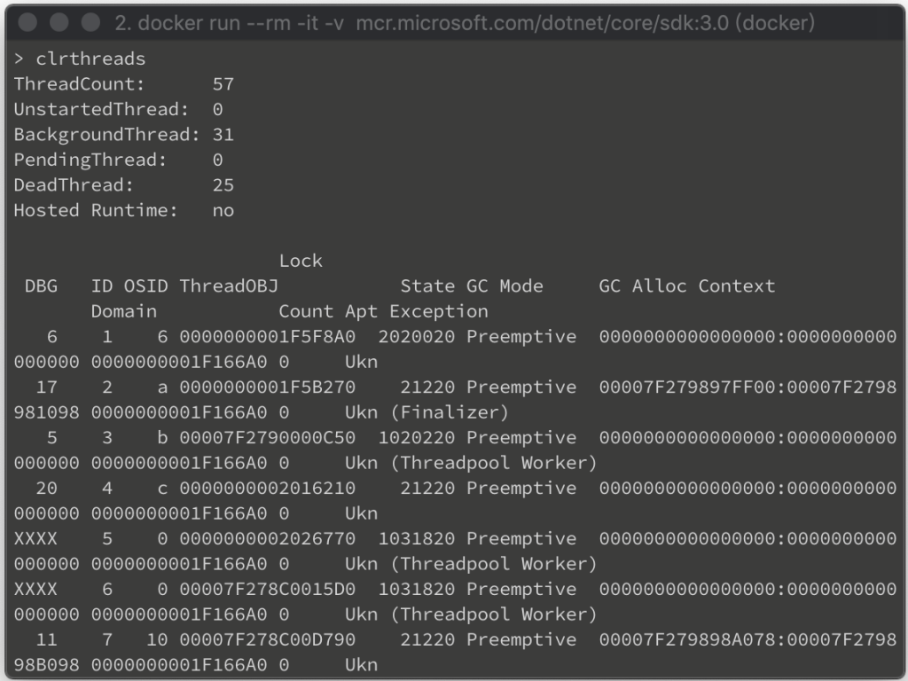Click the Hosted Runtime value no
Screen dimensions: 908x681
pyautogui.click(x=223, y=210)
